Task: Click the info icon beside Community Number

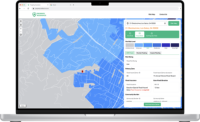Action: pyautogui.click(x=140, y=99)
